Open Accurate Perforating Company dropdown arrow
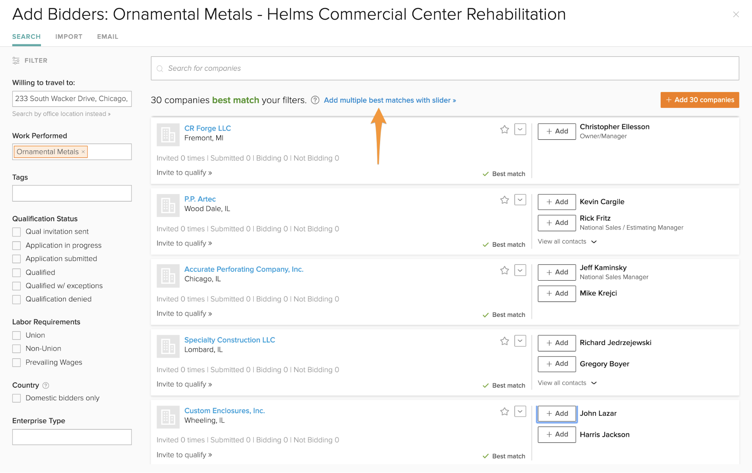Image resolution: width=752 pixels, height=473 pixels. click(x=520, y=270)
